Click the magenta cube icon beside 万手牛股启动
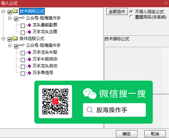 [x=29, y=59]
